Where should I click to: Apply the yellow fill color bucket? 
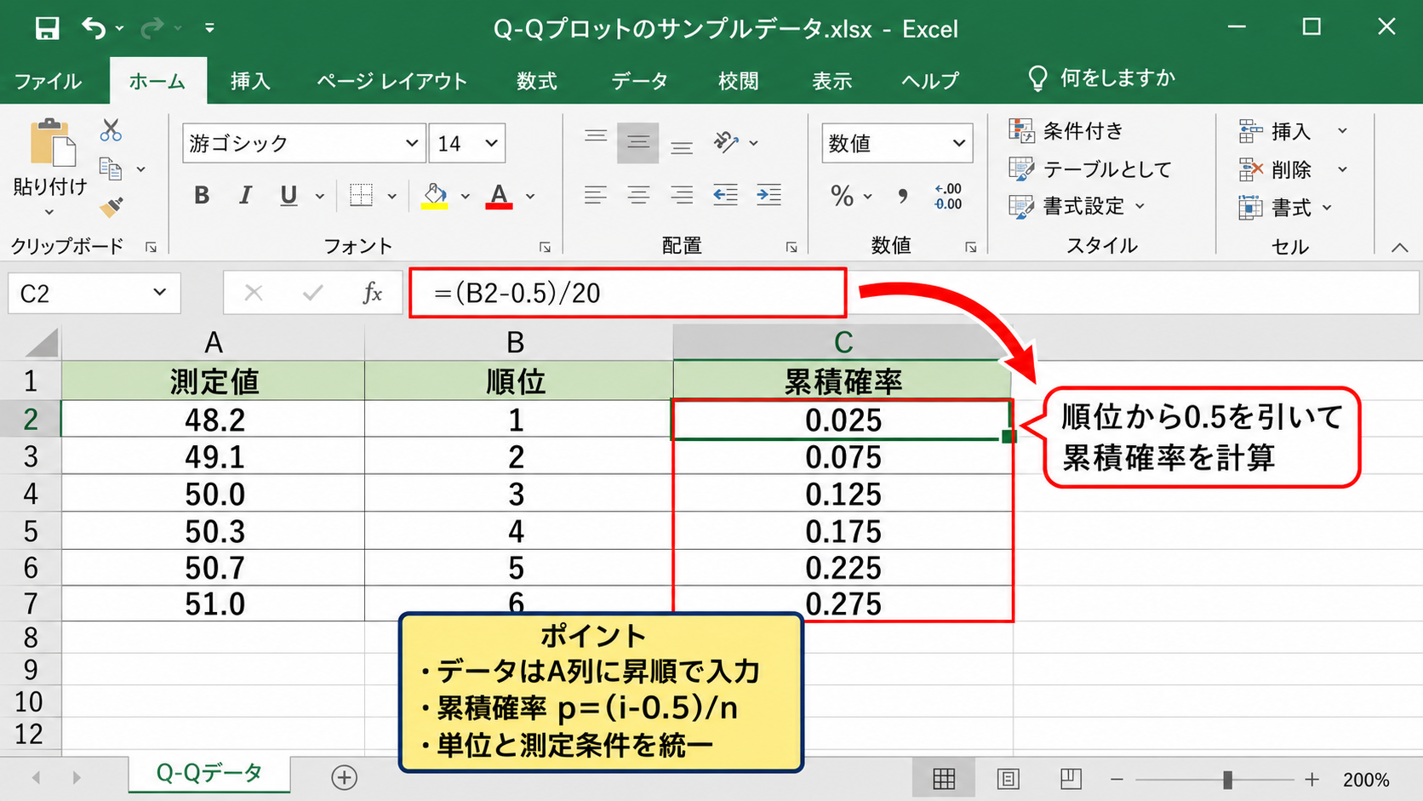click(435, 196)
